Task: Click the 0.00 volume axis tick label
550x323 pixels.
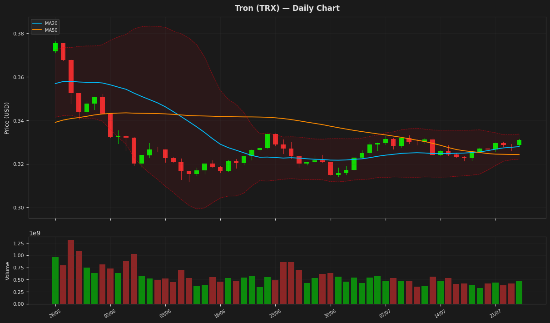Action: (x=19, y=304)
